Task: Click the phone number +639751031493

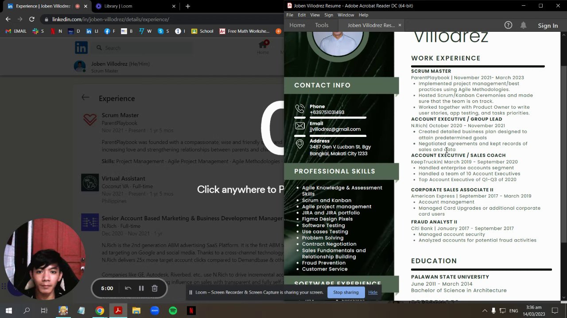Action: click(327, 112)
